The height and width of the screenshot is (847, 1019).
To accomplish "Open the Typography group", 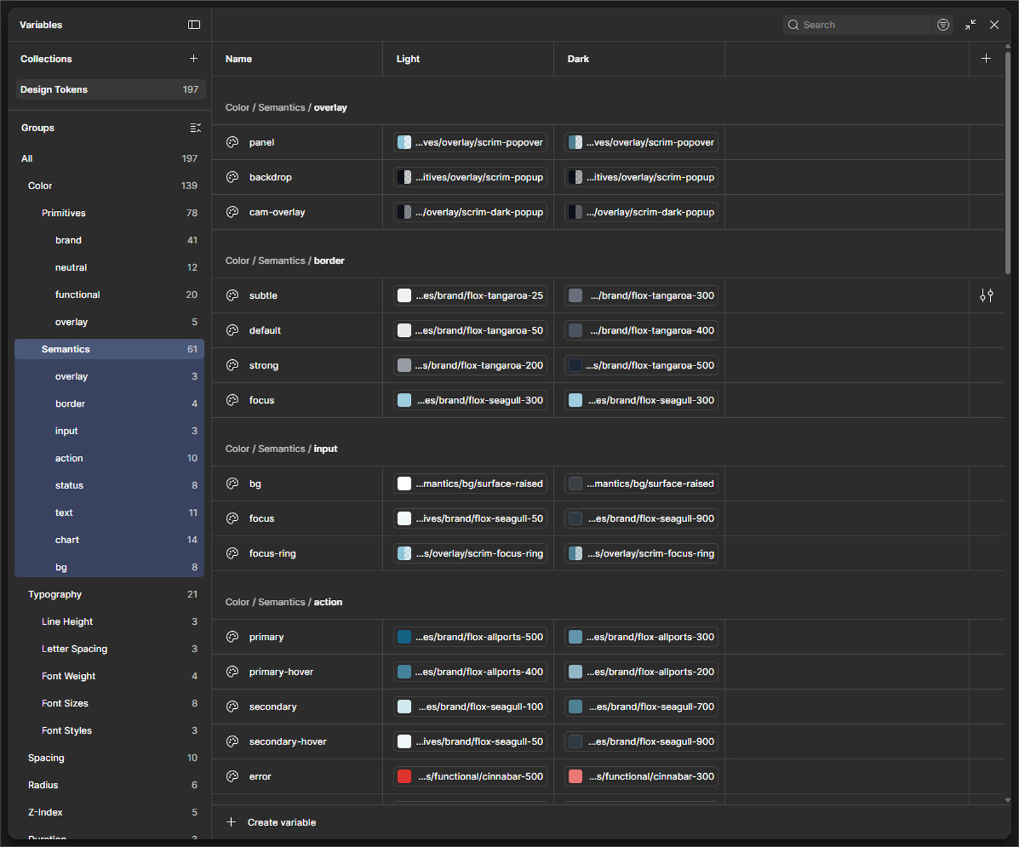I will pyautogui.click(x=110, y=595).
